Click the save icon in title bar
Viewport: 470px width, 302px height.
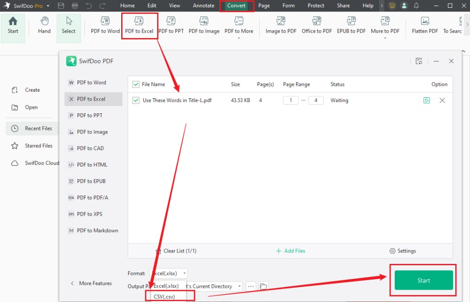pos(61,6)
